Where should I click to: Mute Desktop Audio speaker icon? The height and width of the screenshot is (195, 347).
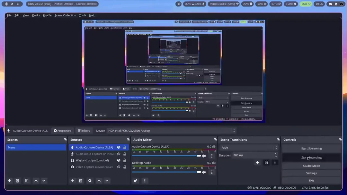(x=204, y=172)
